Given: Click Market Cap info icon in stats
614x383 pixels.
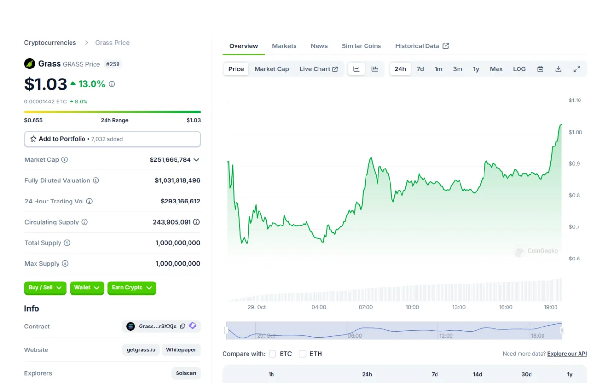Looking at the screenshot, I should pos(65,160).
